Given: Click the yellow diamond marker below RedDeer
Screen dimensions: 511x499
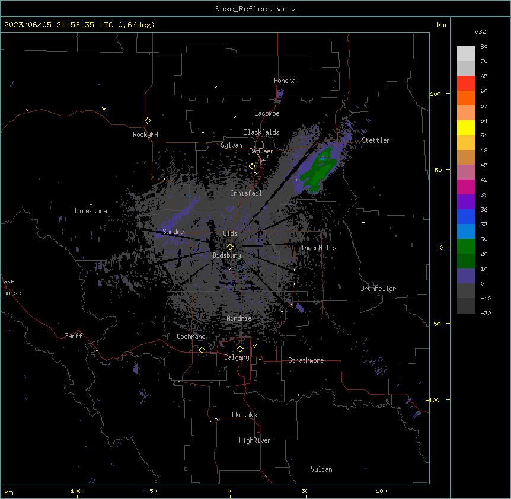Looking at the screenshot, I should tap(252, 167).
